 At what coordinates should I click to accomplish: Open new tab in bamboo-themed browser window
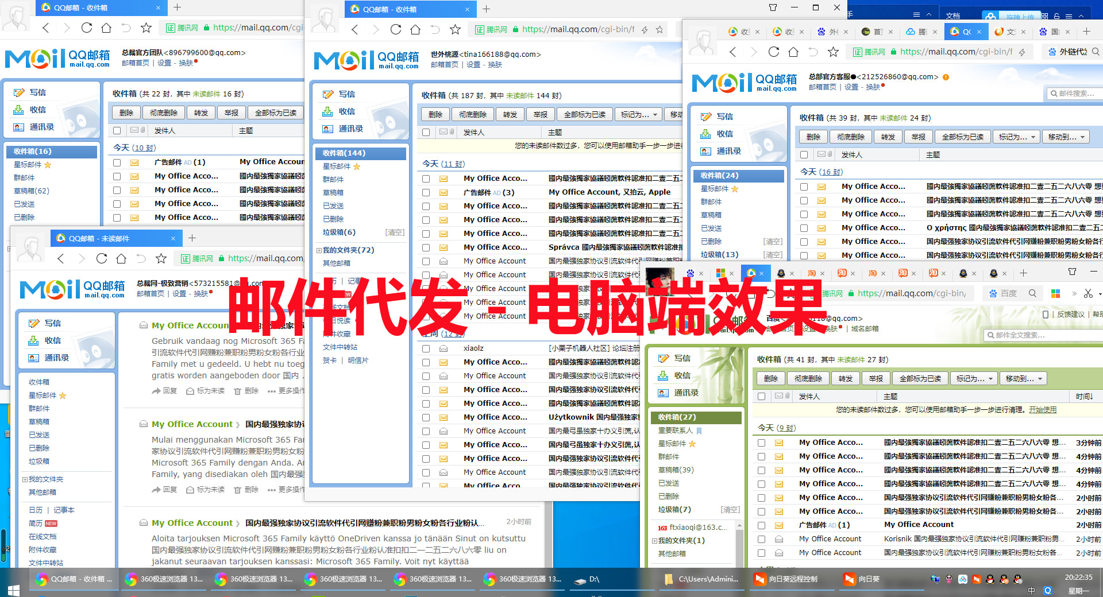point(1023,273)
